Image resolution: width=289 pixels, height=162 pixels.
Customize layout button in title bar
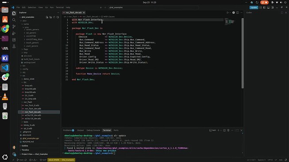click(260, 8)
